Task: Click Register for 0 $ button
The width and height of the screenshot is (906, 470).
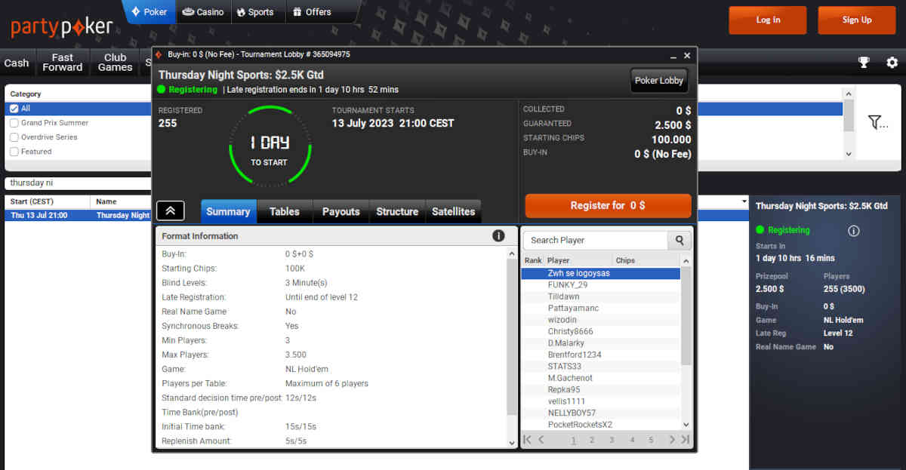Action: (x=608, y=205)
